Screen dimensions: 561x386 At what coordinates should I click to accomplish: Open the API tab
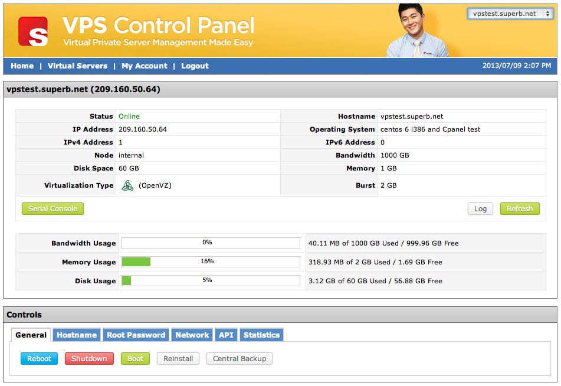coord(226,335)
